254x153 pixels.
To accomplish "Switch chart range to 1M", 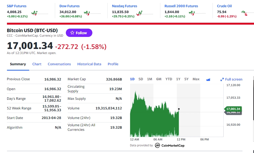I will (x=150, y=79).
